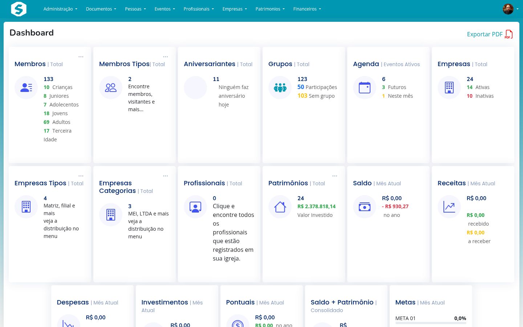Click the 'Ninguém faz aniversário hoje' message
This screenshot has height=327, width=523.
(x=234, y=96)
